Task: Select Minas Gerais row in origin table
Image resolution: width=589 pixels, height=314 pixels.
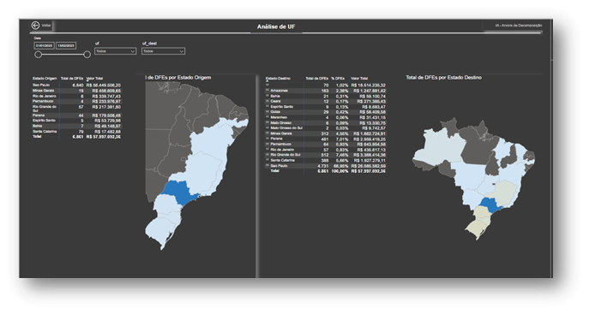Action: pyautogui.click(x=76, y=91)
